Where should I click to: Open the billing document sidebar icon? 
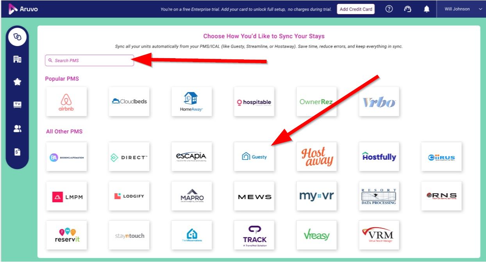(17, 152)
